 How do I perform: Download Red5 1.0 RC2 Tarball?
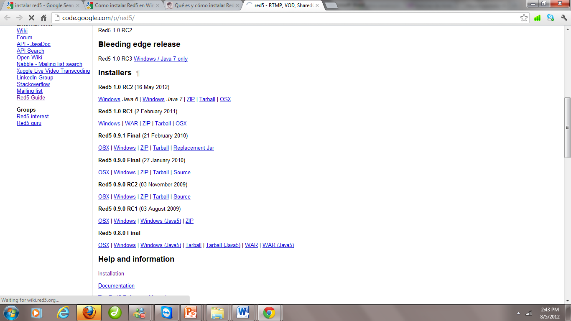(x=207, y=99)
